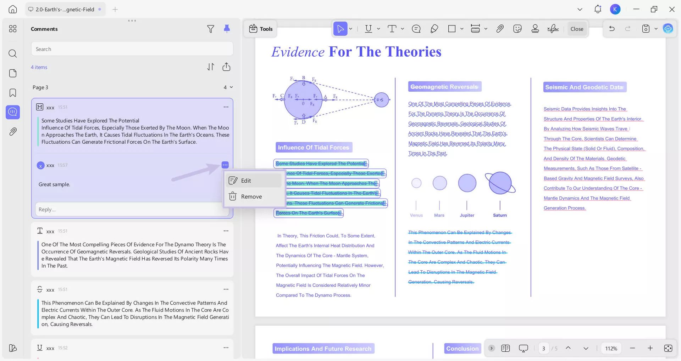Open a new tab
681x361 pixels.
click(115, 10)
